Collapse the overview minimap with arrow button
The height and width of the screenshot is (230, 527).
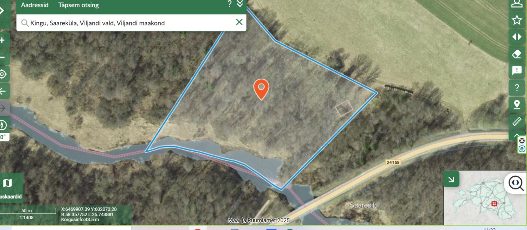click(451, 179)
